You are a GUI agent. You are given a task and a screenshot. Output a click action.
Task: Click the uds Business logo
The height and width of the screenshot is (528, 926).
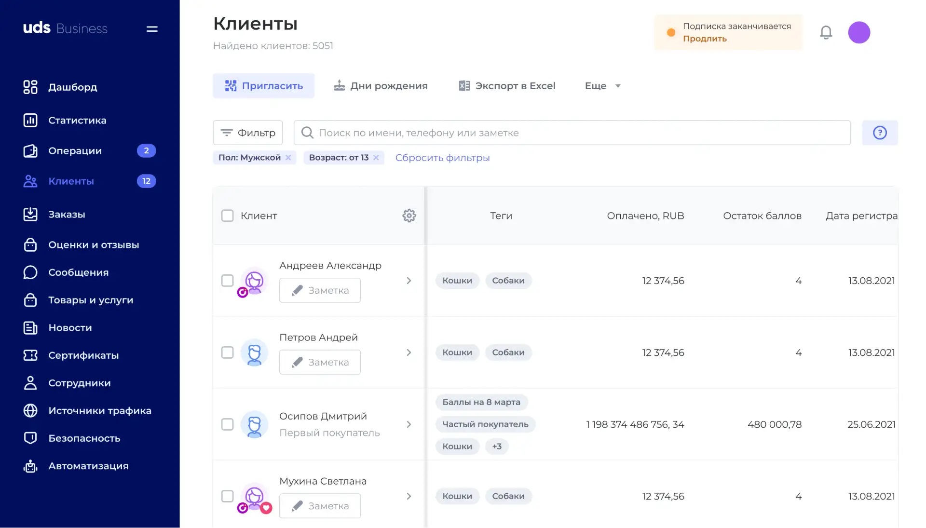[x=65, y=28]
